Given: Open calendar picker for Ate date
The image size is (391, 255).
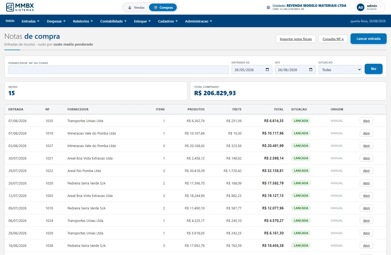Looking at the screenshot, I should (311, 70).
